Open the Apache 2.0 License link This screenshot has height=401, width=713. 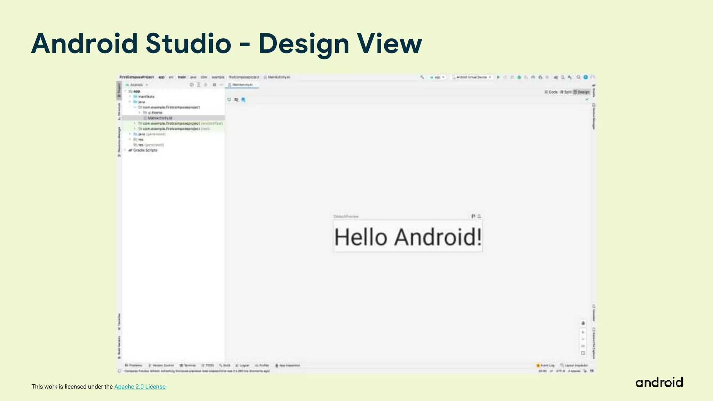(x=140, y=387)
